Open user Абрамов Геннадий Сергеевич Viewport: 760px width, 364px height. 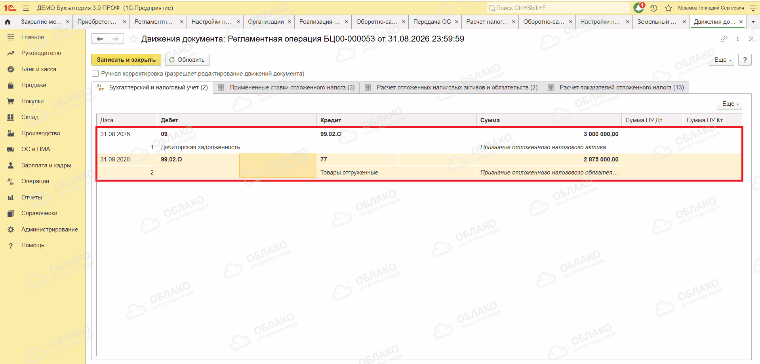[x=710, y=8]
